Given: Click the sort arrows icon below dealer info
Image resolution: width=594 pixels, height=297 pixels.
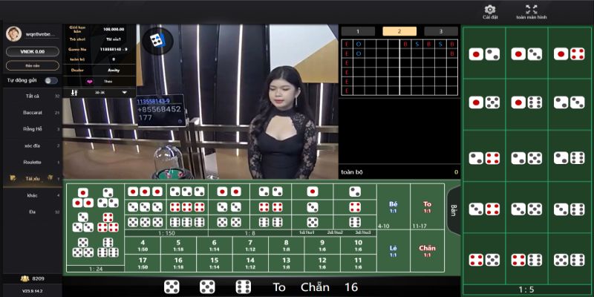Looking at the screenshot, I should coord(74,92).
